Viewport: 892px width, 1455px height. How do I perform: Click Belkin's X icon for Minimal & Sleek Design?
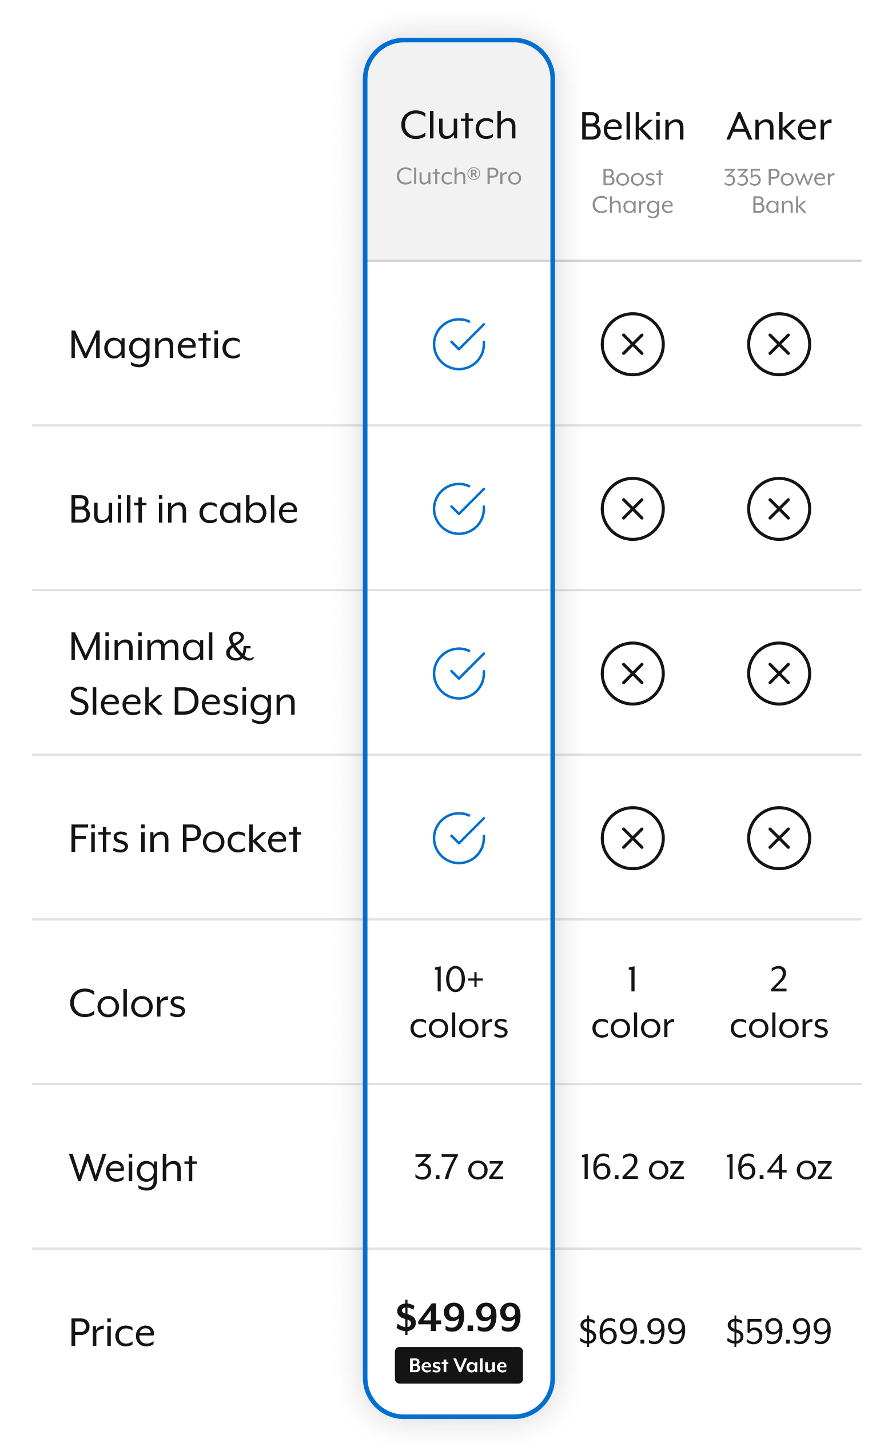(x=632, y=674)
